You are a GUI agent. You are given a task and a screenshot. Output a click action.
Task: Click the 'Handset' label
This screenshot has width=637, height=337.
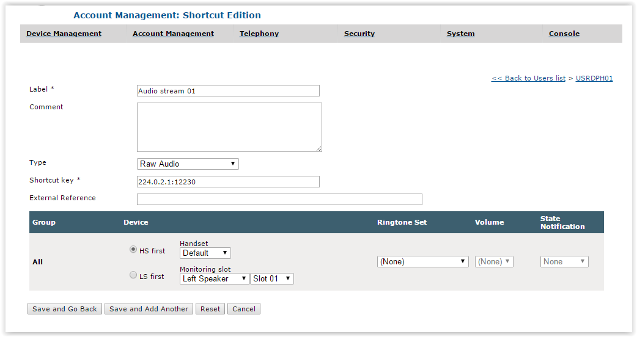click(x=194, y=244)
